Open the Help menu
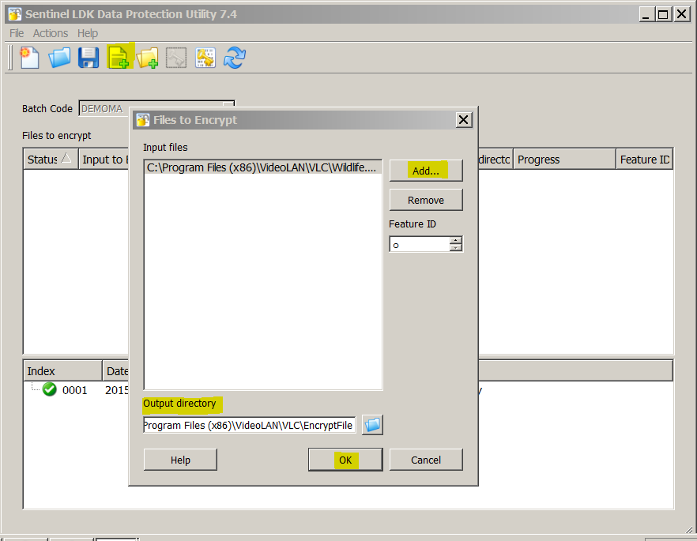This screenshot has width=697, height=541. (x=87, y=32)
